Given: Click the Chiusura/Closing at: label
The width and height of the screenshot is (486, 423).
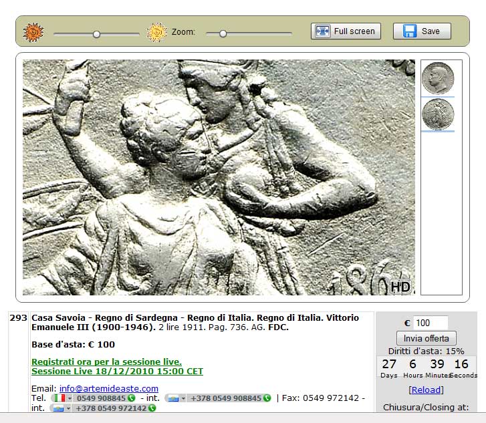Looking at the screenshot, I should pyautogui.click(x=427, y=407).
